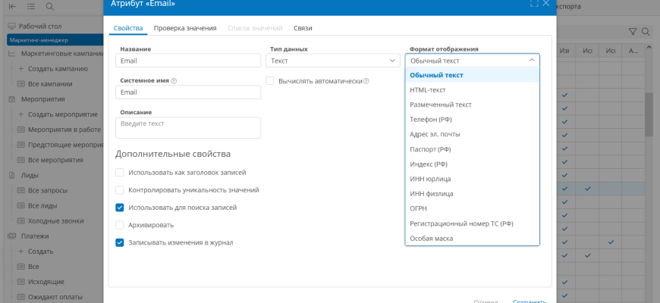Click help icon next to Системное имя
Screen dimensions: 660x303
click(x=174, y=80)
